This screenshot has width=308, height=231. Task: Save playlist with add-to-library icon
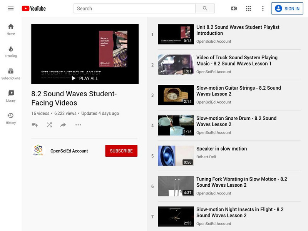(x=35, y=125)
